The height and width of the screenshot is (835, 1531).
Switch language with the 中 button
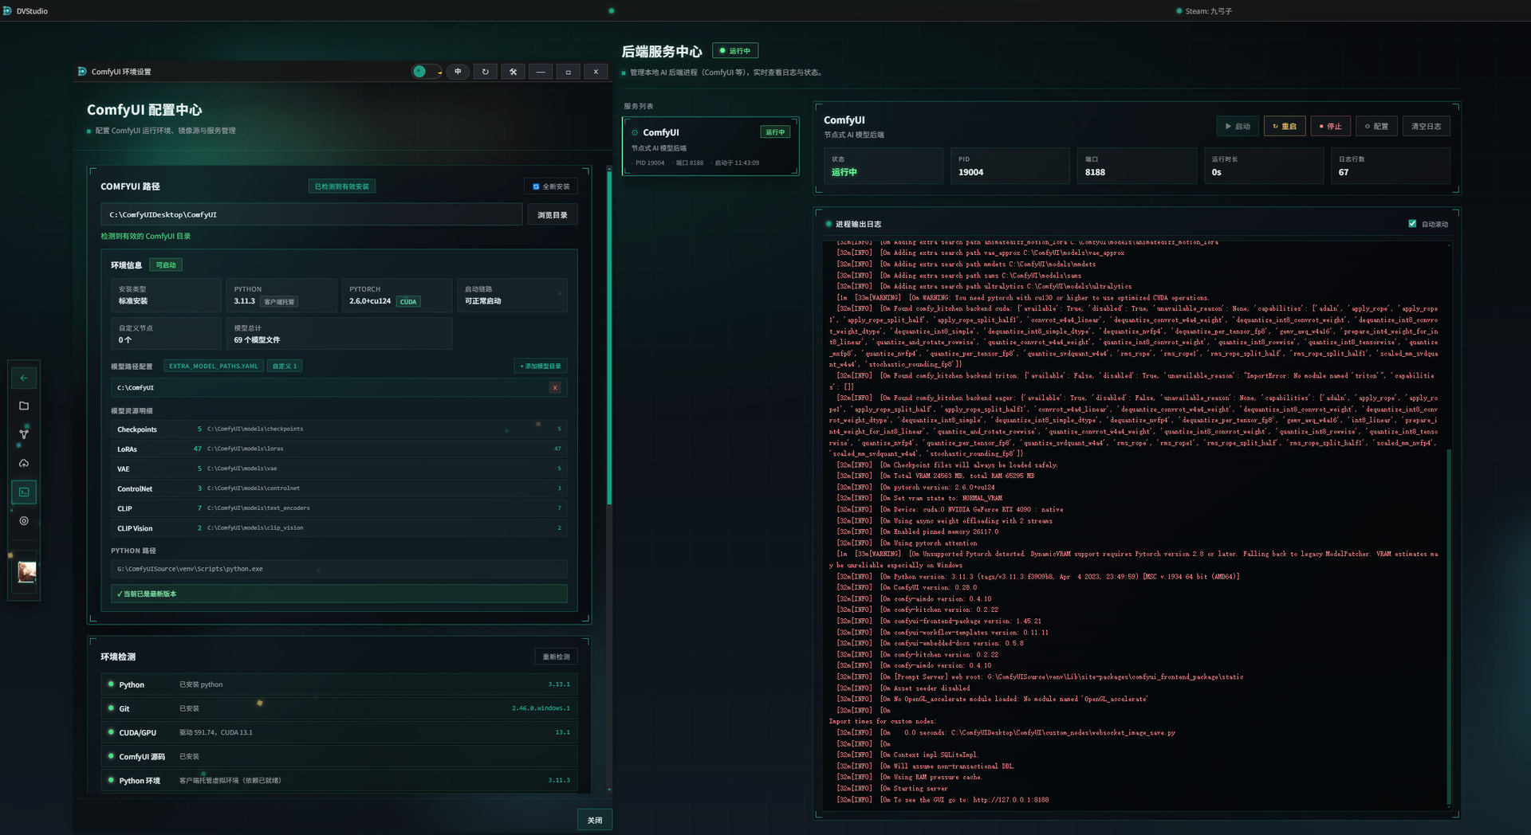(458, 72)
